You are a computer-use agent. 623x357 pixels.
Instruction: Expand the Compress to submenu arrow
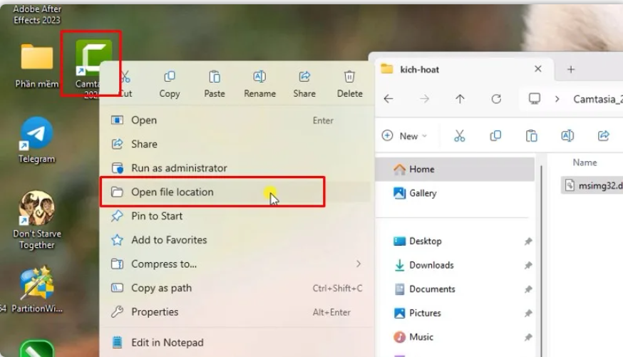(359, 264)
